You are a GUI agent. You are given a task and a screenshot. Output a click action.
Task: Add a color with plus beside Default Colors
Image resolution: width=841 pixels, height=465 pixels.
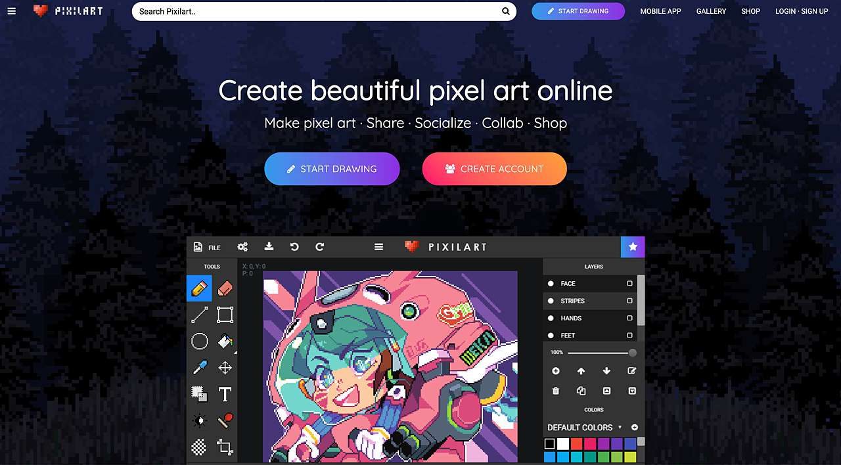click(635, 428)
